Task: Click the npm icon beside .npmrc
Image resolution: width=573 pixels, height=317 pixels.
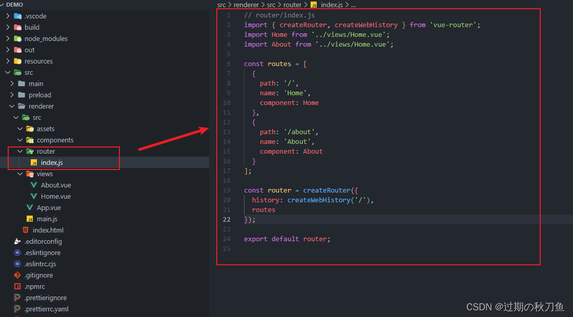Action: point(17,287)
